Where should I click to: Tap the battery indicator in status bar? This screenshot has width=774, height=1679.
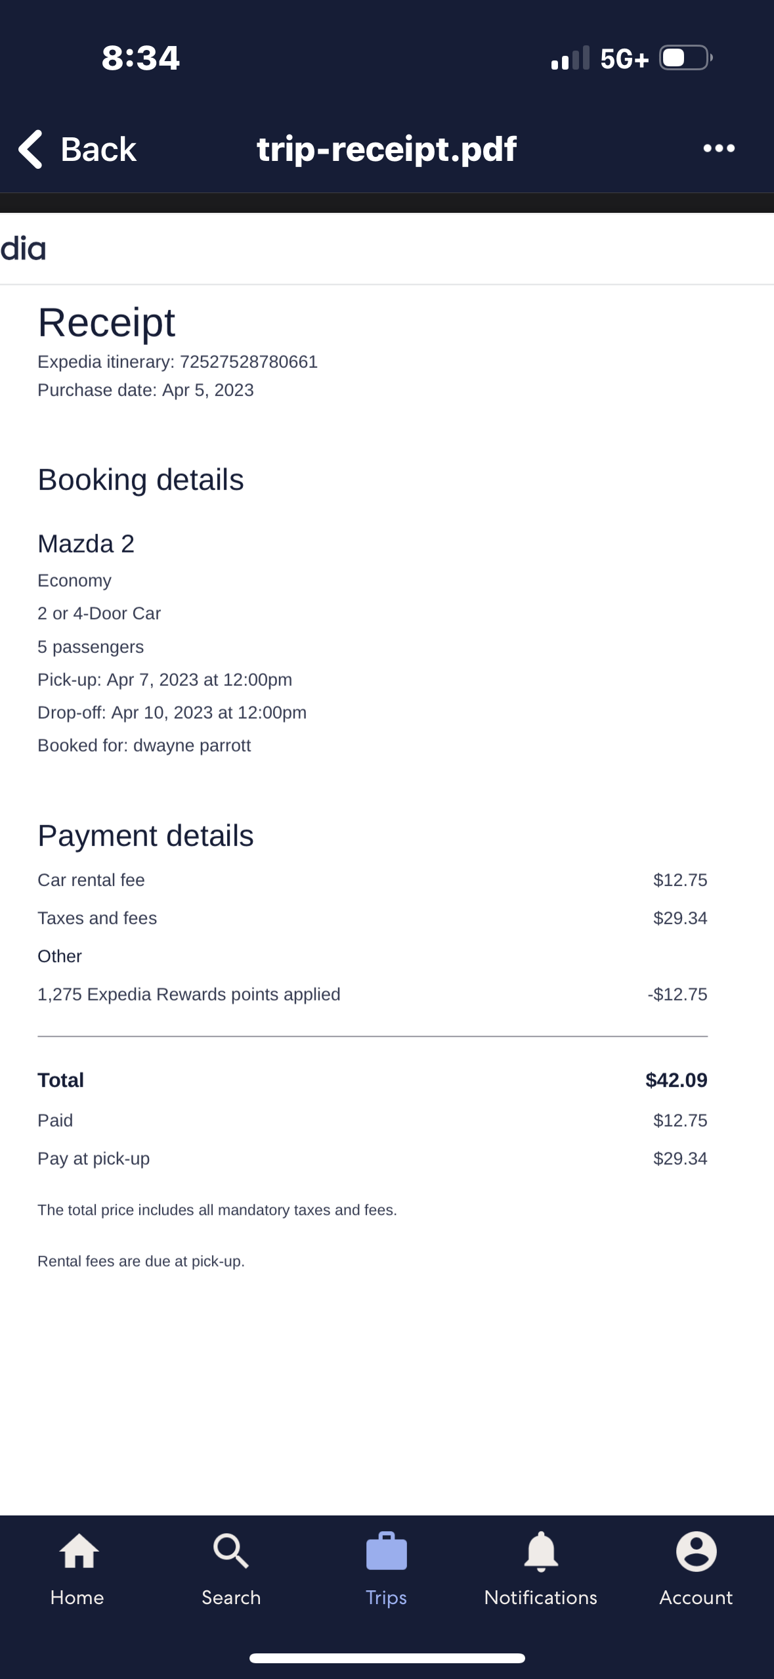(x=685, y=58)
